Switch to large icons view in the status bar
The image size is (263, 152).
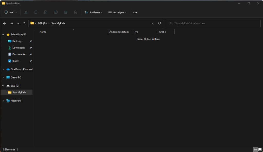click(259, 149)
